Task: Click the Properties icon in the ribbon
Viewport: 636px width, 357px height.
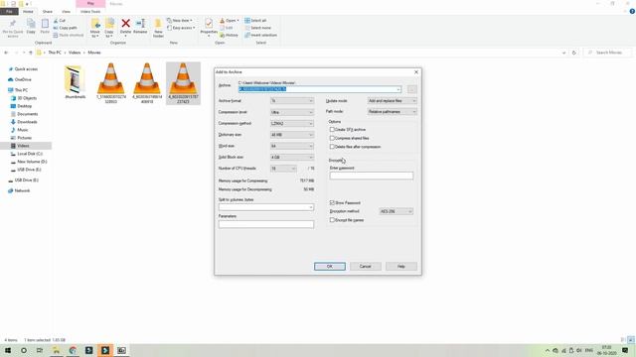Action: coord(209,24)
